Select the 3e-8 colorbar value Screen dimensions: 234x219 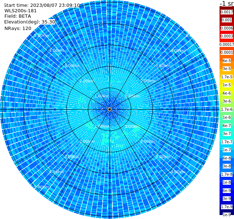(x=226, y=166)
